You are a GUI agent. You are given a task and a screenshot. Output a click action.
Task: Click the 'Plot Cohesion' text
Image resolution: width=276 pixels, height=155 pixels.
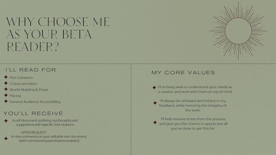[x=21, y=77]
